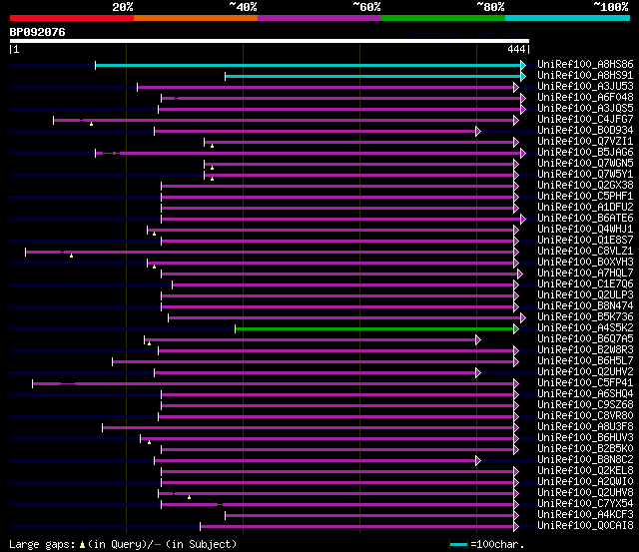This screenshot has width=639, height=552.
Task: Select the UniRef100_A6F048 label
Action: coord(585,98)
